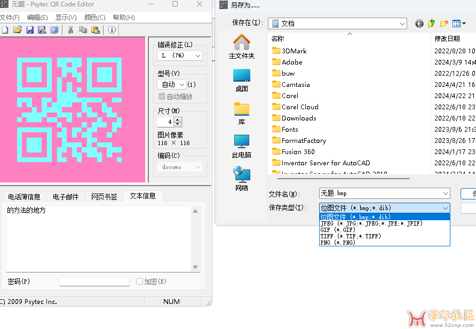476x329 pixels.
Task: Choose PNG (*.PNG) from the file type list
Action: tap(385, 243)
